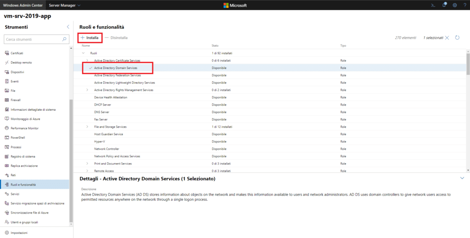470x238 pixels.
Task: Open Sincronizzazione file di Azure icon
Action: (x=7, y=212)
